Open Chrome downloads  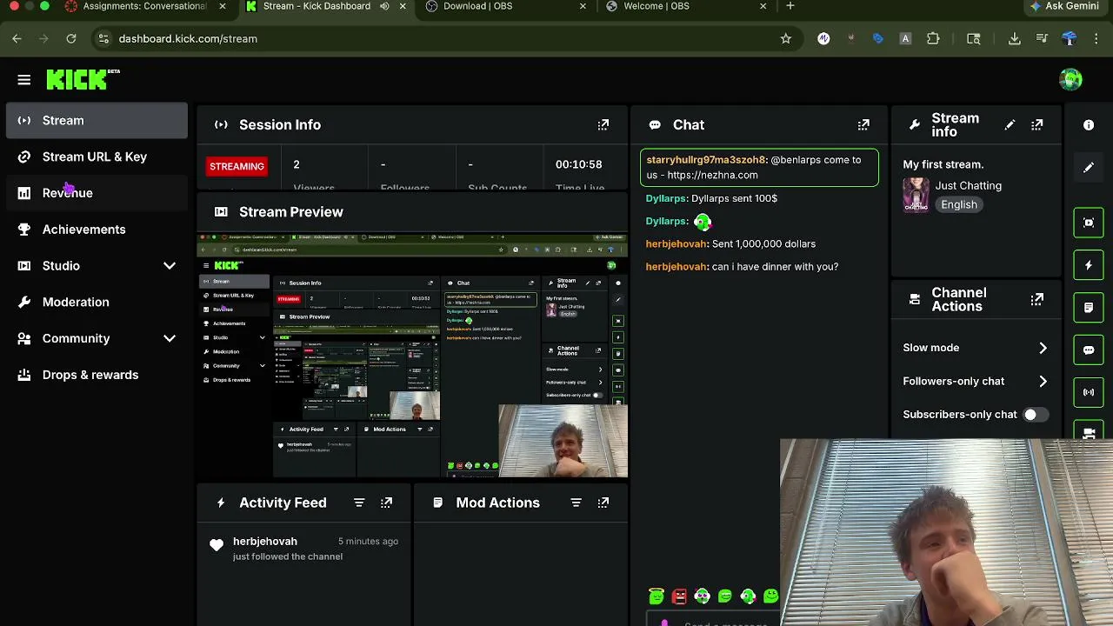click(x=1014, y=38)
